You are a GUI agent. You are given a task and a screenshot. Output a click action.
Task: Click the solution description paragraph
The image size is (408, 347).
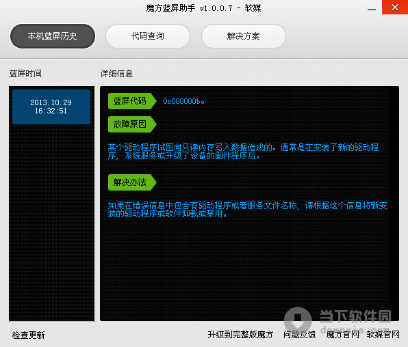tap(247, 210)
